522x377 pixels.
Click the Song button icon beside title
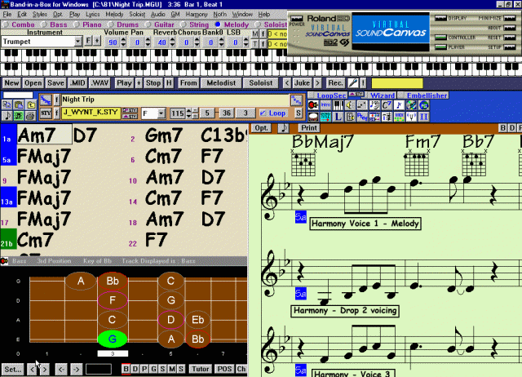[46, 100]
